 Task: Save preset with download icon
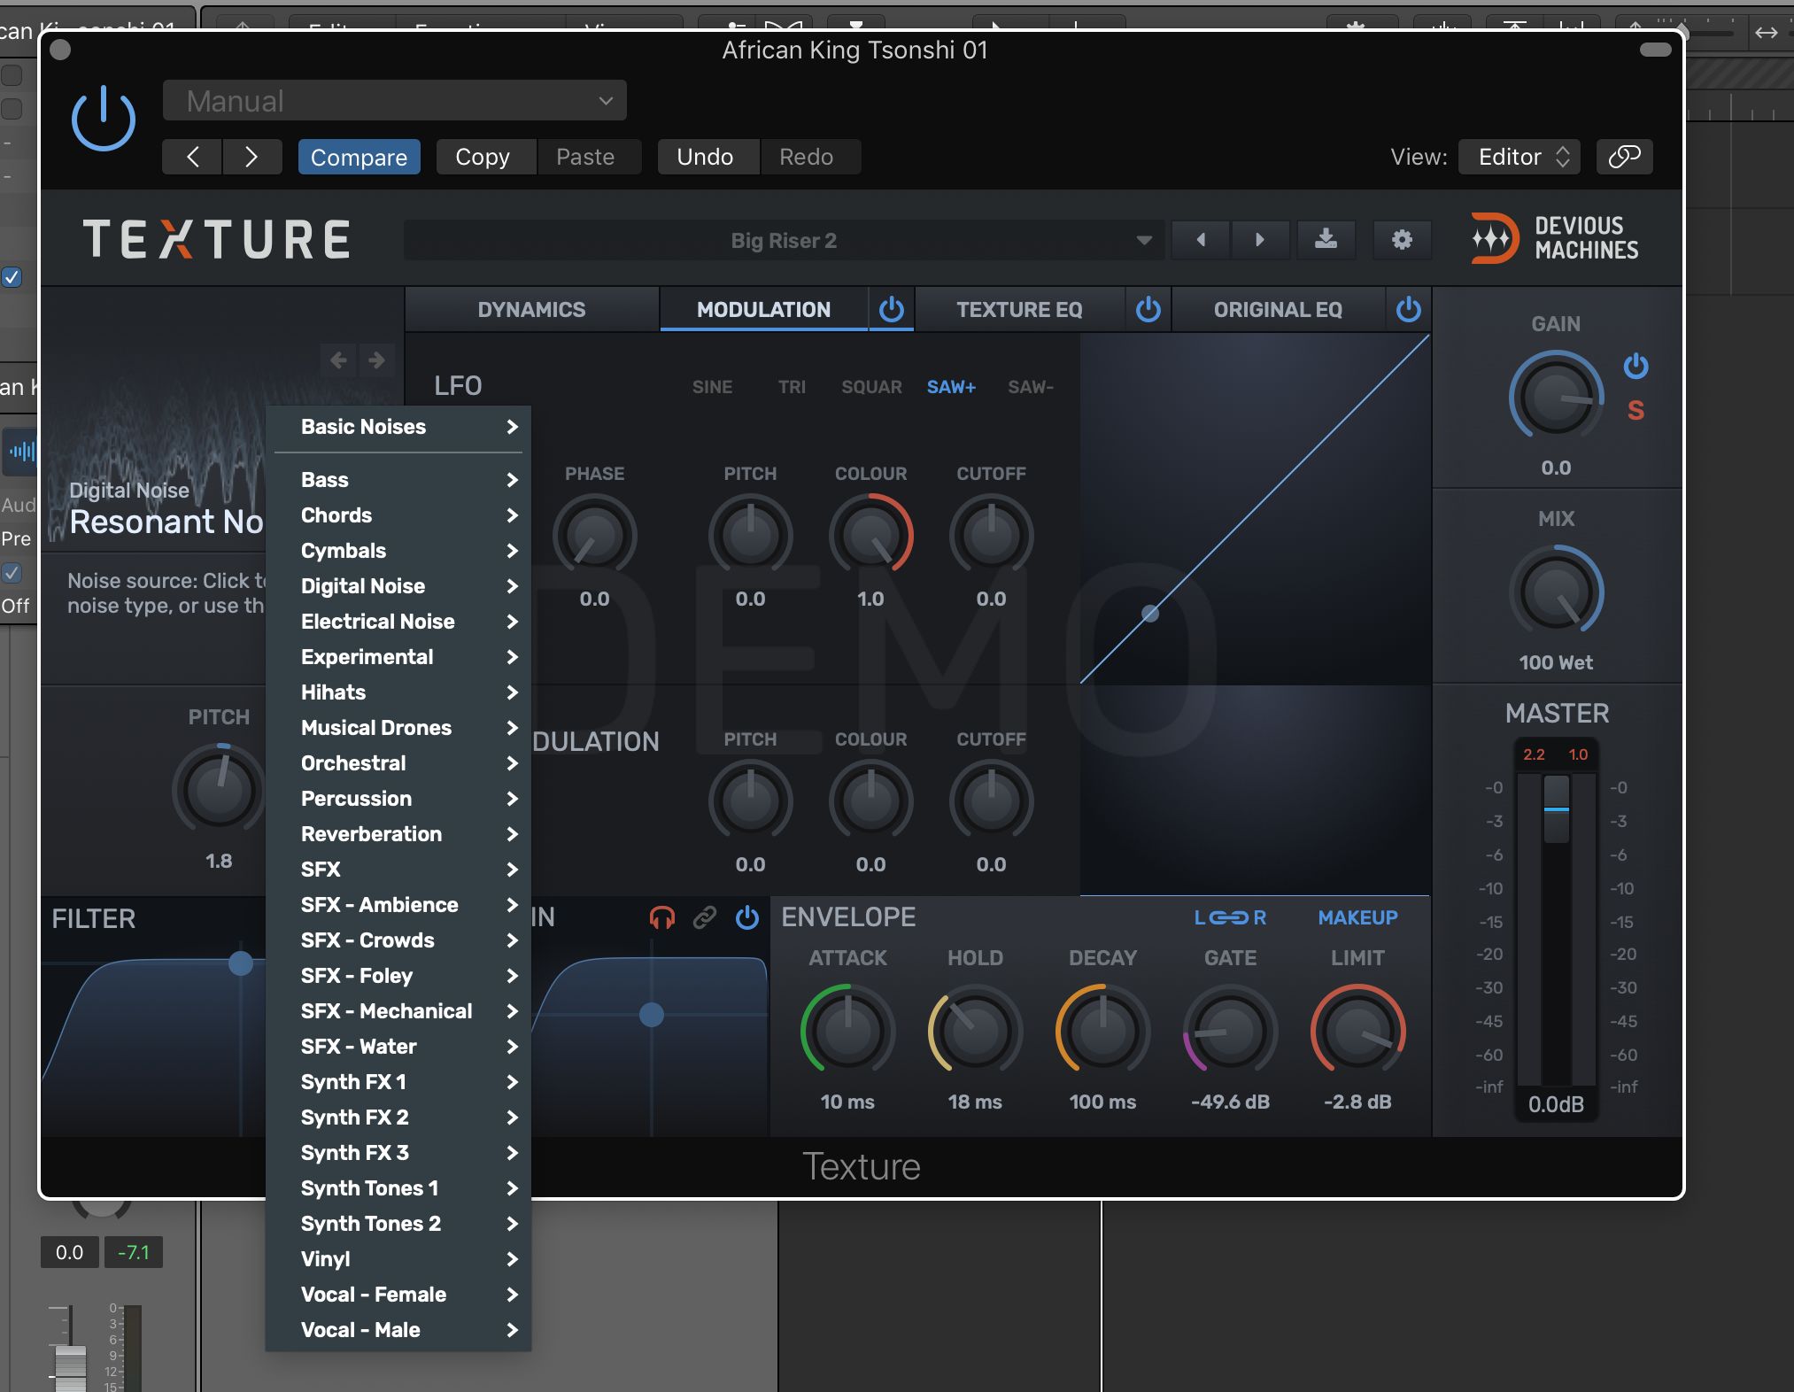pos(1326,240)
